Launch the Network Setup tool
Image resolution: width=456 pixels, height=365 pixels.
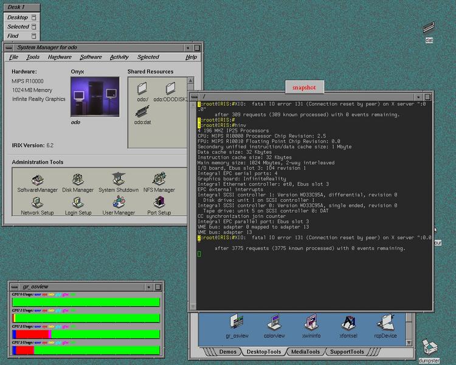[x=37, y=206]
